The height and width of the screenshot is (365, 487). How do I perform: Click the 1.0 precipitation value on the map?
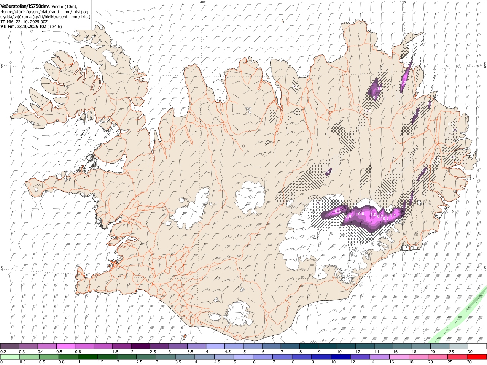(373, 215)
